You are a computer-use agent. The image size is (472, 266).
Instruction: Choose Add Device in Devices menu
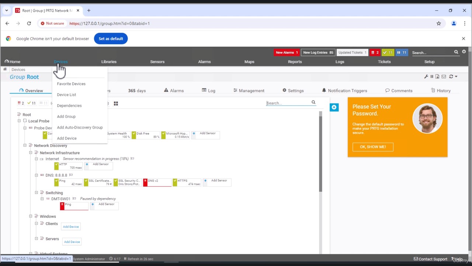[x=67, y=138]
